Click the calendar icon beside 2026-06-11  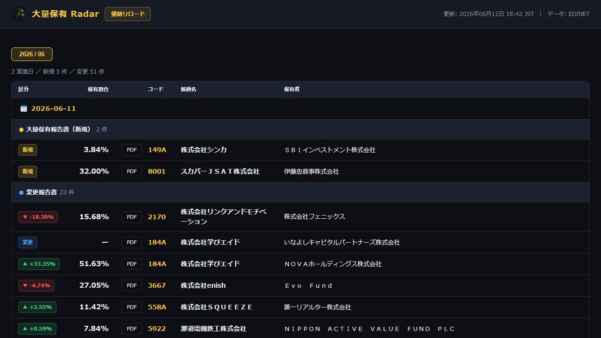click(24, 109)
